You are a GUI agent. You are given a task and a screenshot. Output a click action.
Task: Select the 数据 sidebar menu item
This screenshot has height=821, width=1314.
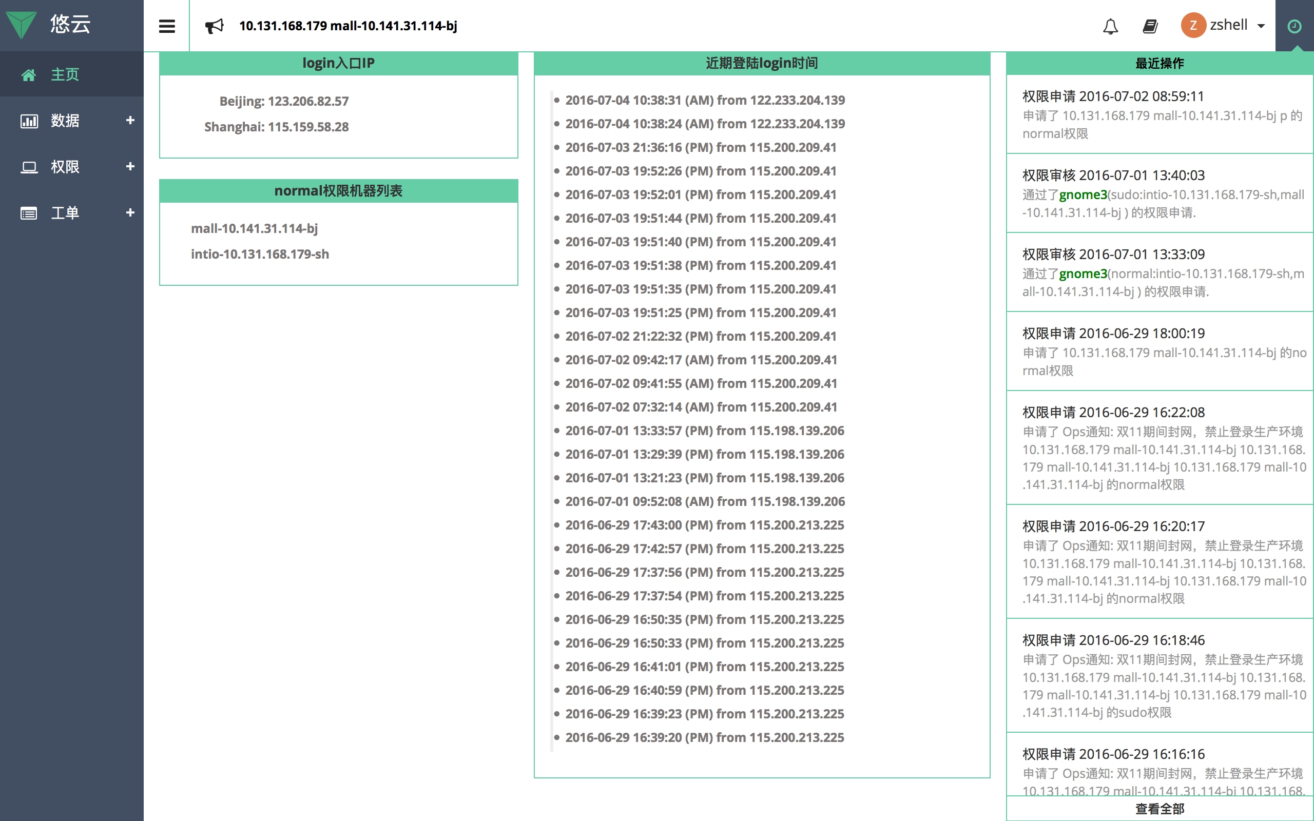click(65, 121)
